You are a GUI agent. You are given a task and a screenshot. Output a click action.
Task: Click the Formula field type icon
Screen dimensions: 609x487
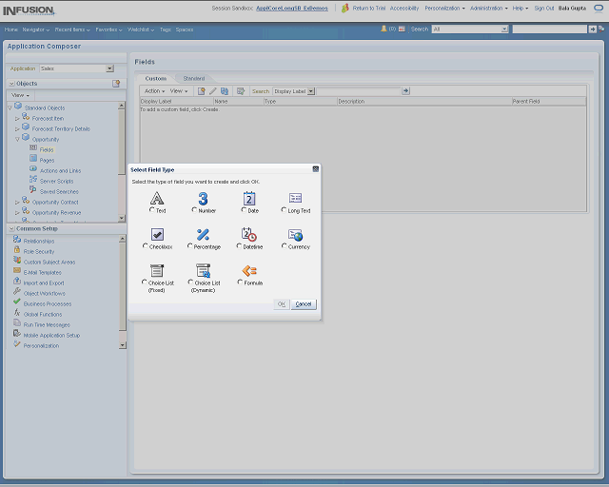point(249,271)
